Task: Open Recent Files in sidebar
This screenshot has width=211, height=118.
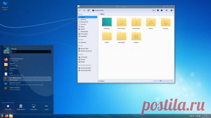Action: click(88, 48)
